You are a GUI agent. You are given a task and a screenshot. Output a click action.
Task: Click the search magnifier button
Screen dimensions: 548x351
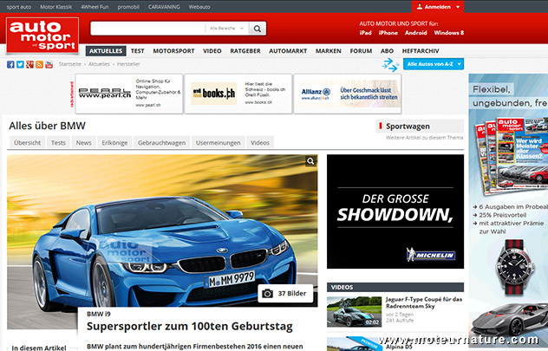pos(258,29)
